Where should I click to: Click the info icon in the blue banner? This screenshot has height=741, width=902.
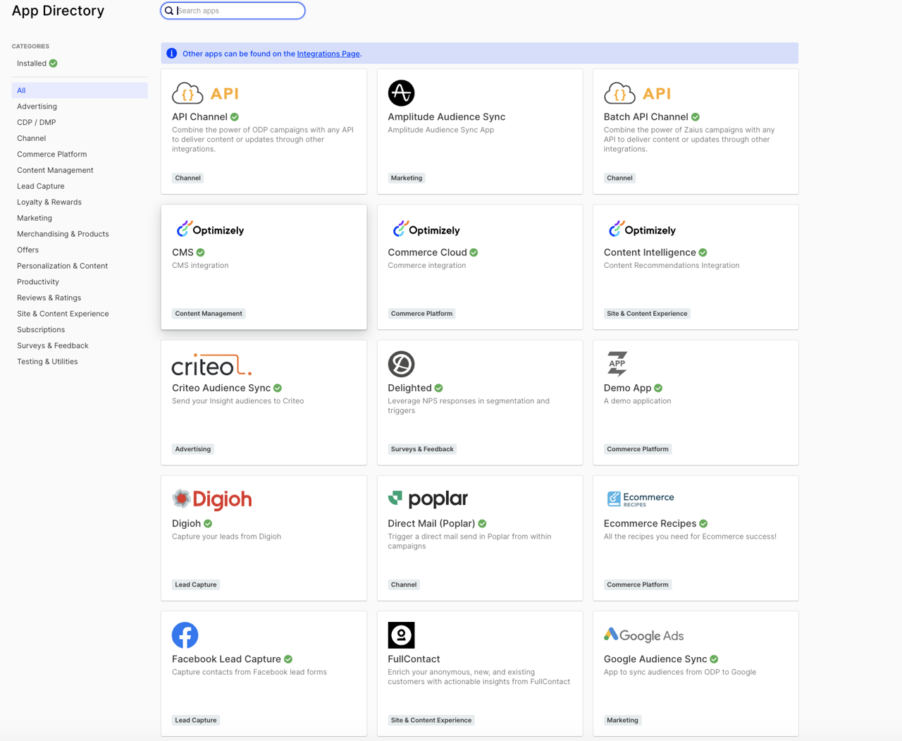point(171,54)
